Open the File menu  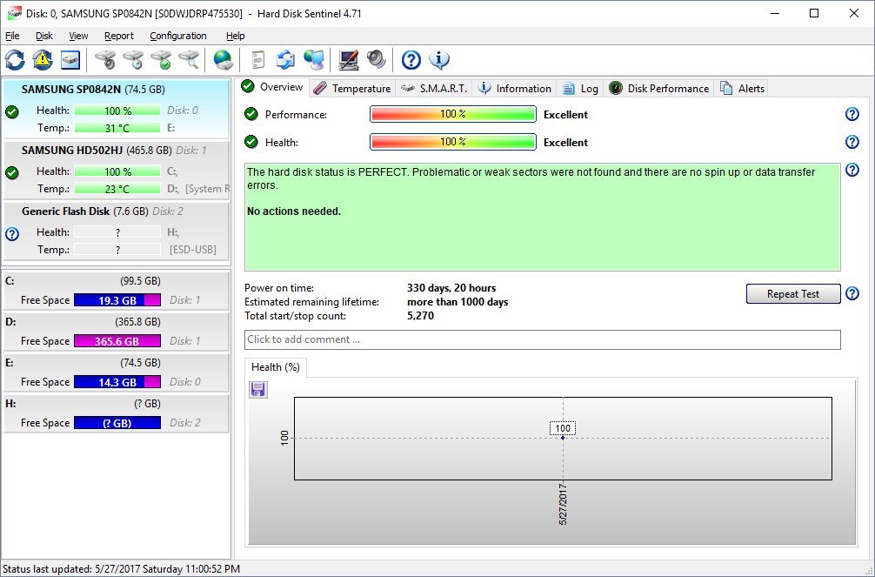tap(12, 36)
